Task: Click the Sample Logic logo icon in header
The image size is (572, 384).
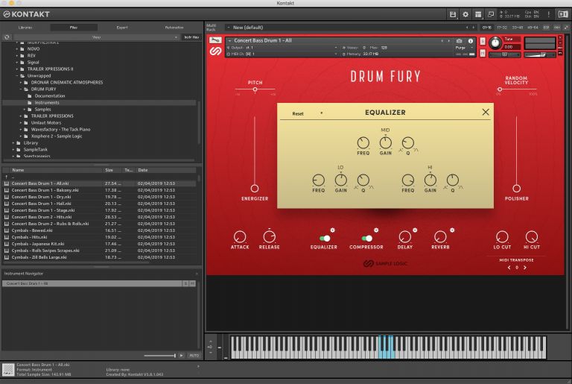Action: coord(215,51)
